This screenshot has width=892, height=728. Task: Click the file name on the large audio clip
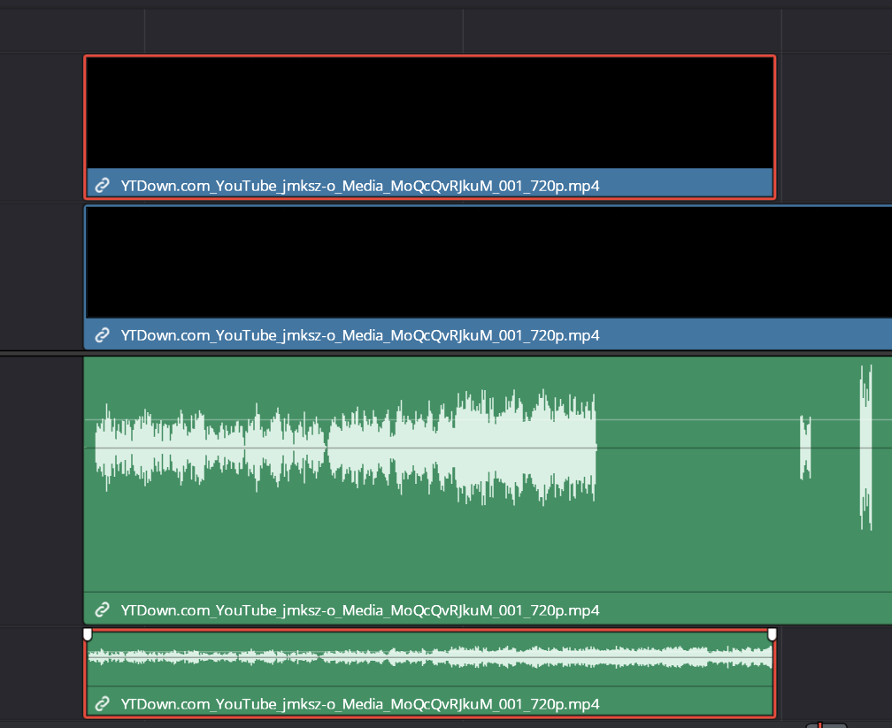[x=360, y=609]
